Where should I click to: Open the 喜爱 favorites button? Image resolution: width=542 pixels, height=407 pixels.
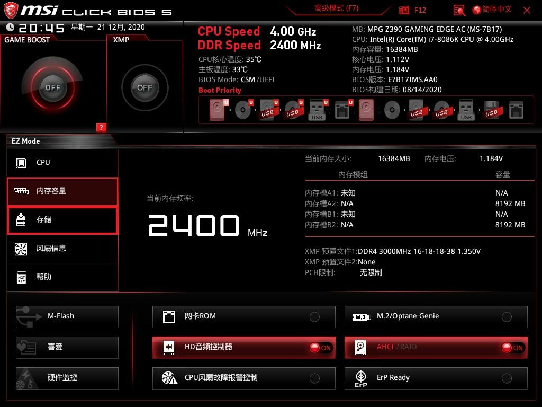(x=67, y=347)
